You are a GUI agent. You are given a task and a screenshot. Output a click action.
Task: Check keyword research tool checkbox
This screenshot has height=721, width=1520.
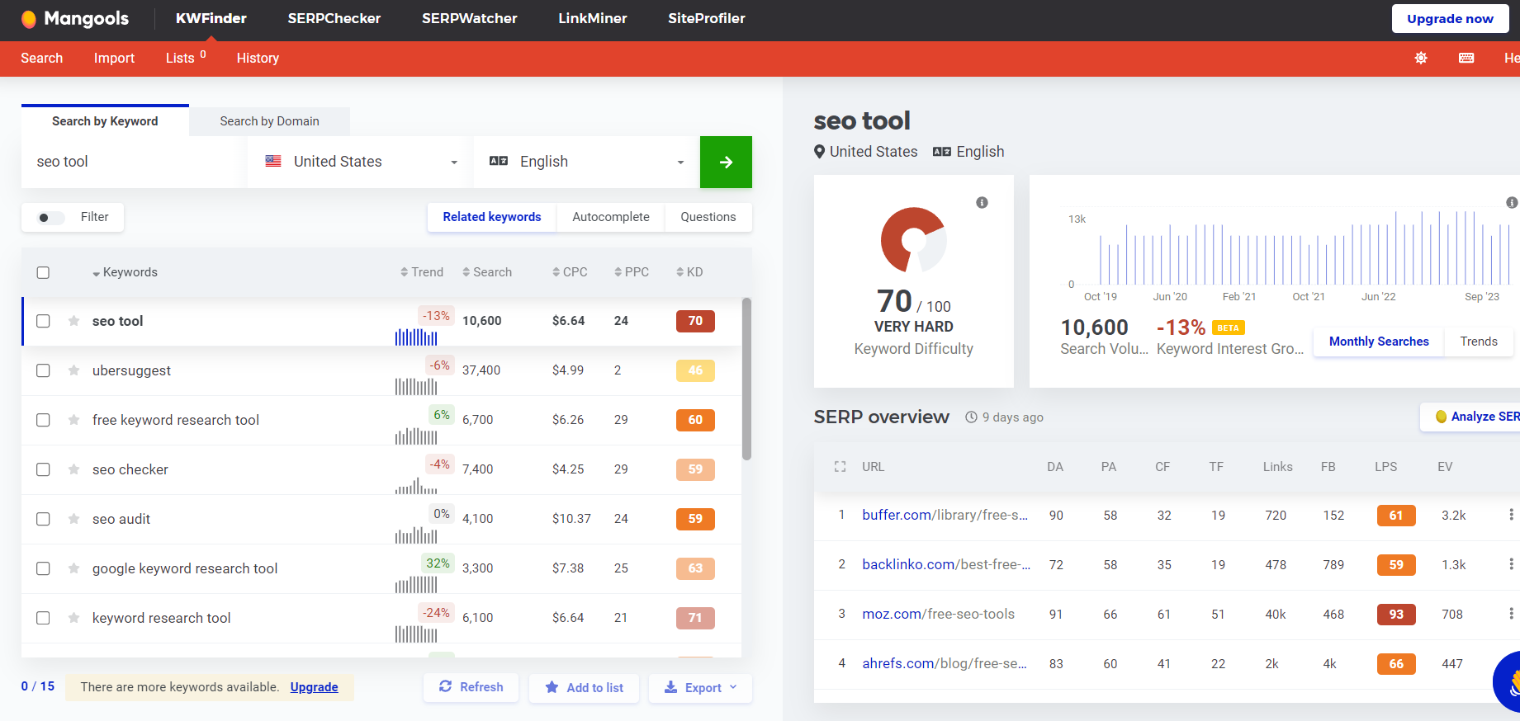click(x=43, y=618)
